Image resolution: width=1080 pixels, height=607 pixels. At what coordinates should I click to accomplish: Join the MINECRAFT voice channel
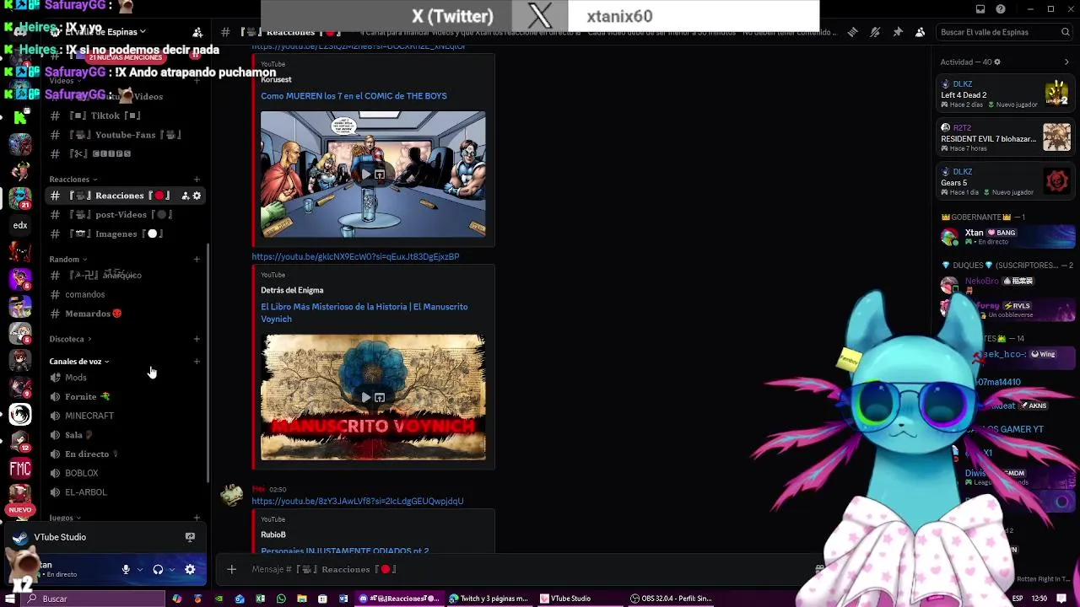pos(125,416)
